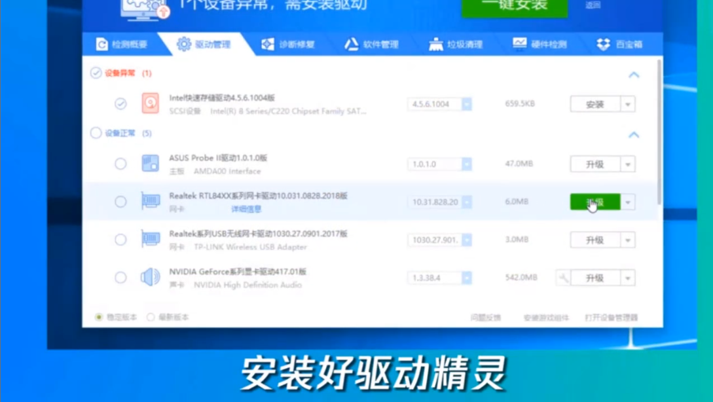Click 升级 for NVIDIA GeForce driver

click(595, 278)
